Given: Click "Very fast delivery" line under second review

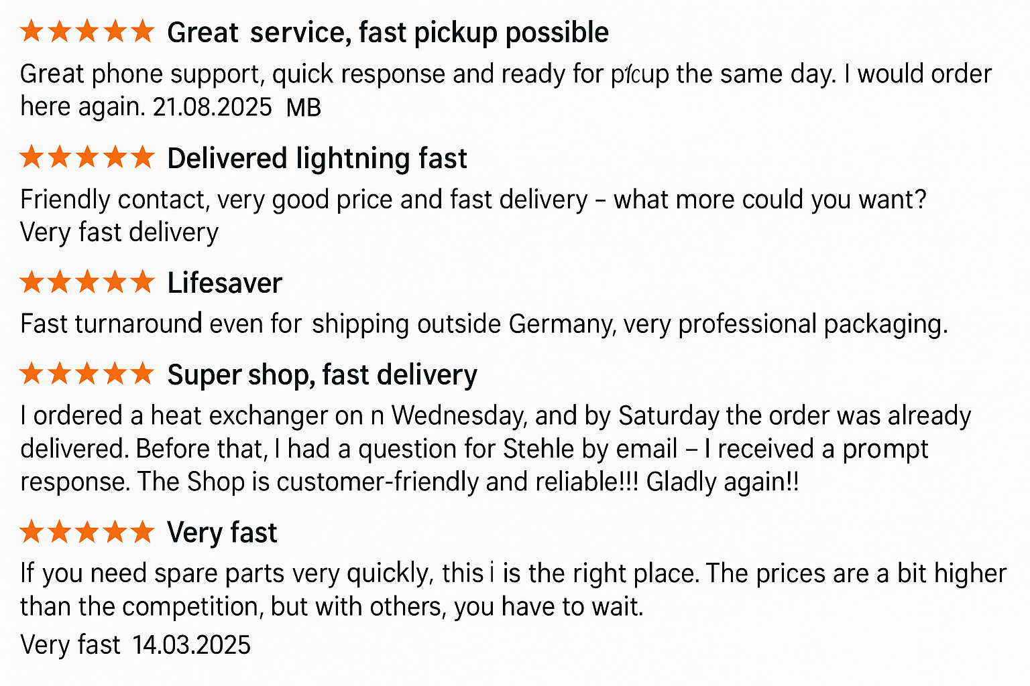Looking at the screenshot, I should tap(119, 232).
